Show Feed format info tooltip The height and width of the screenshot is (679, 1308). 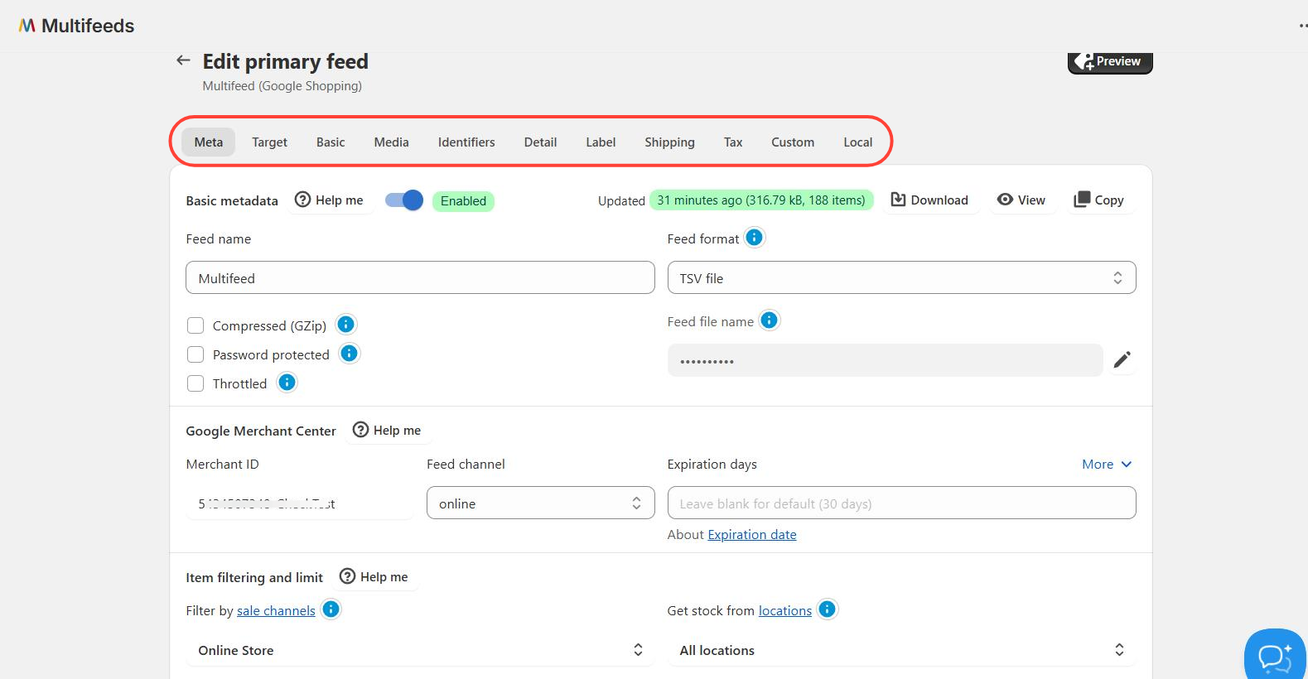(x=755, y=238)
